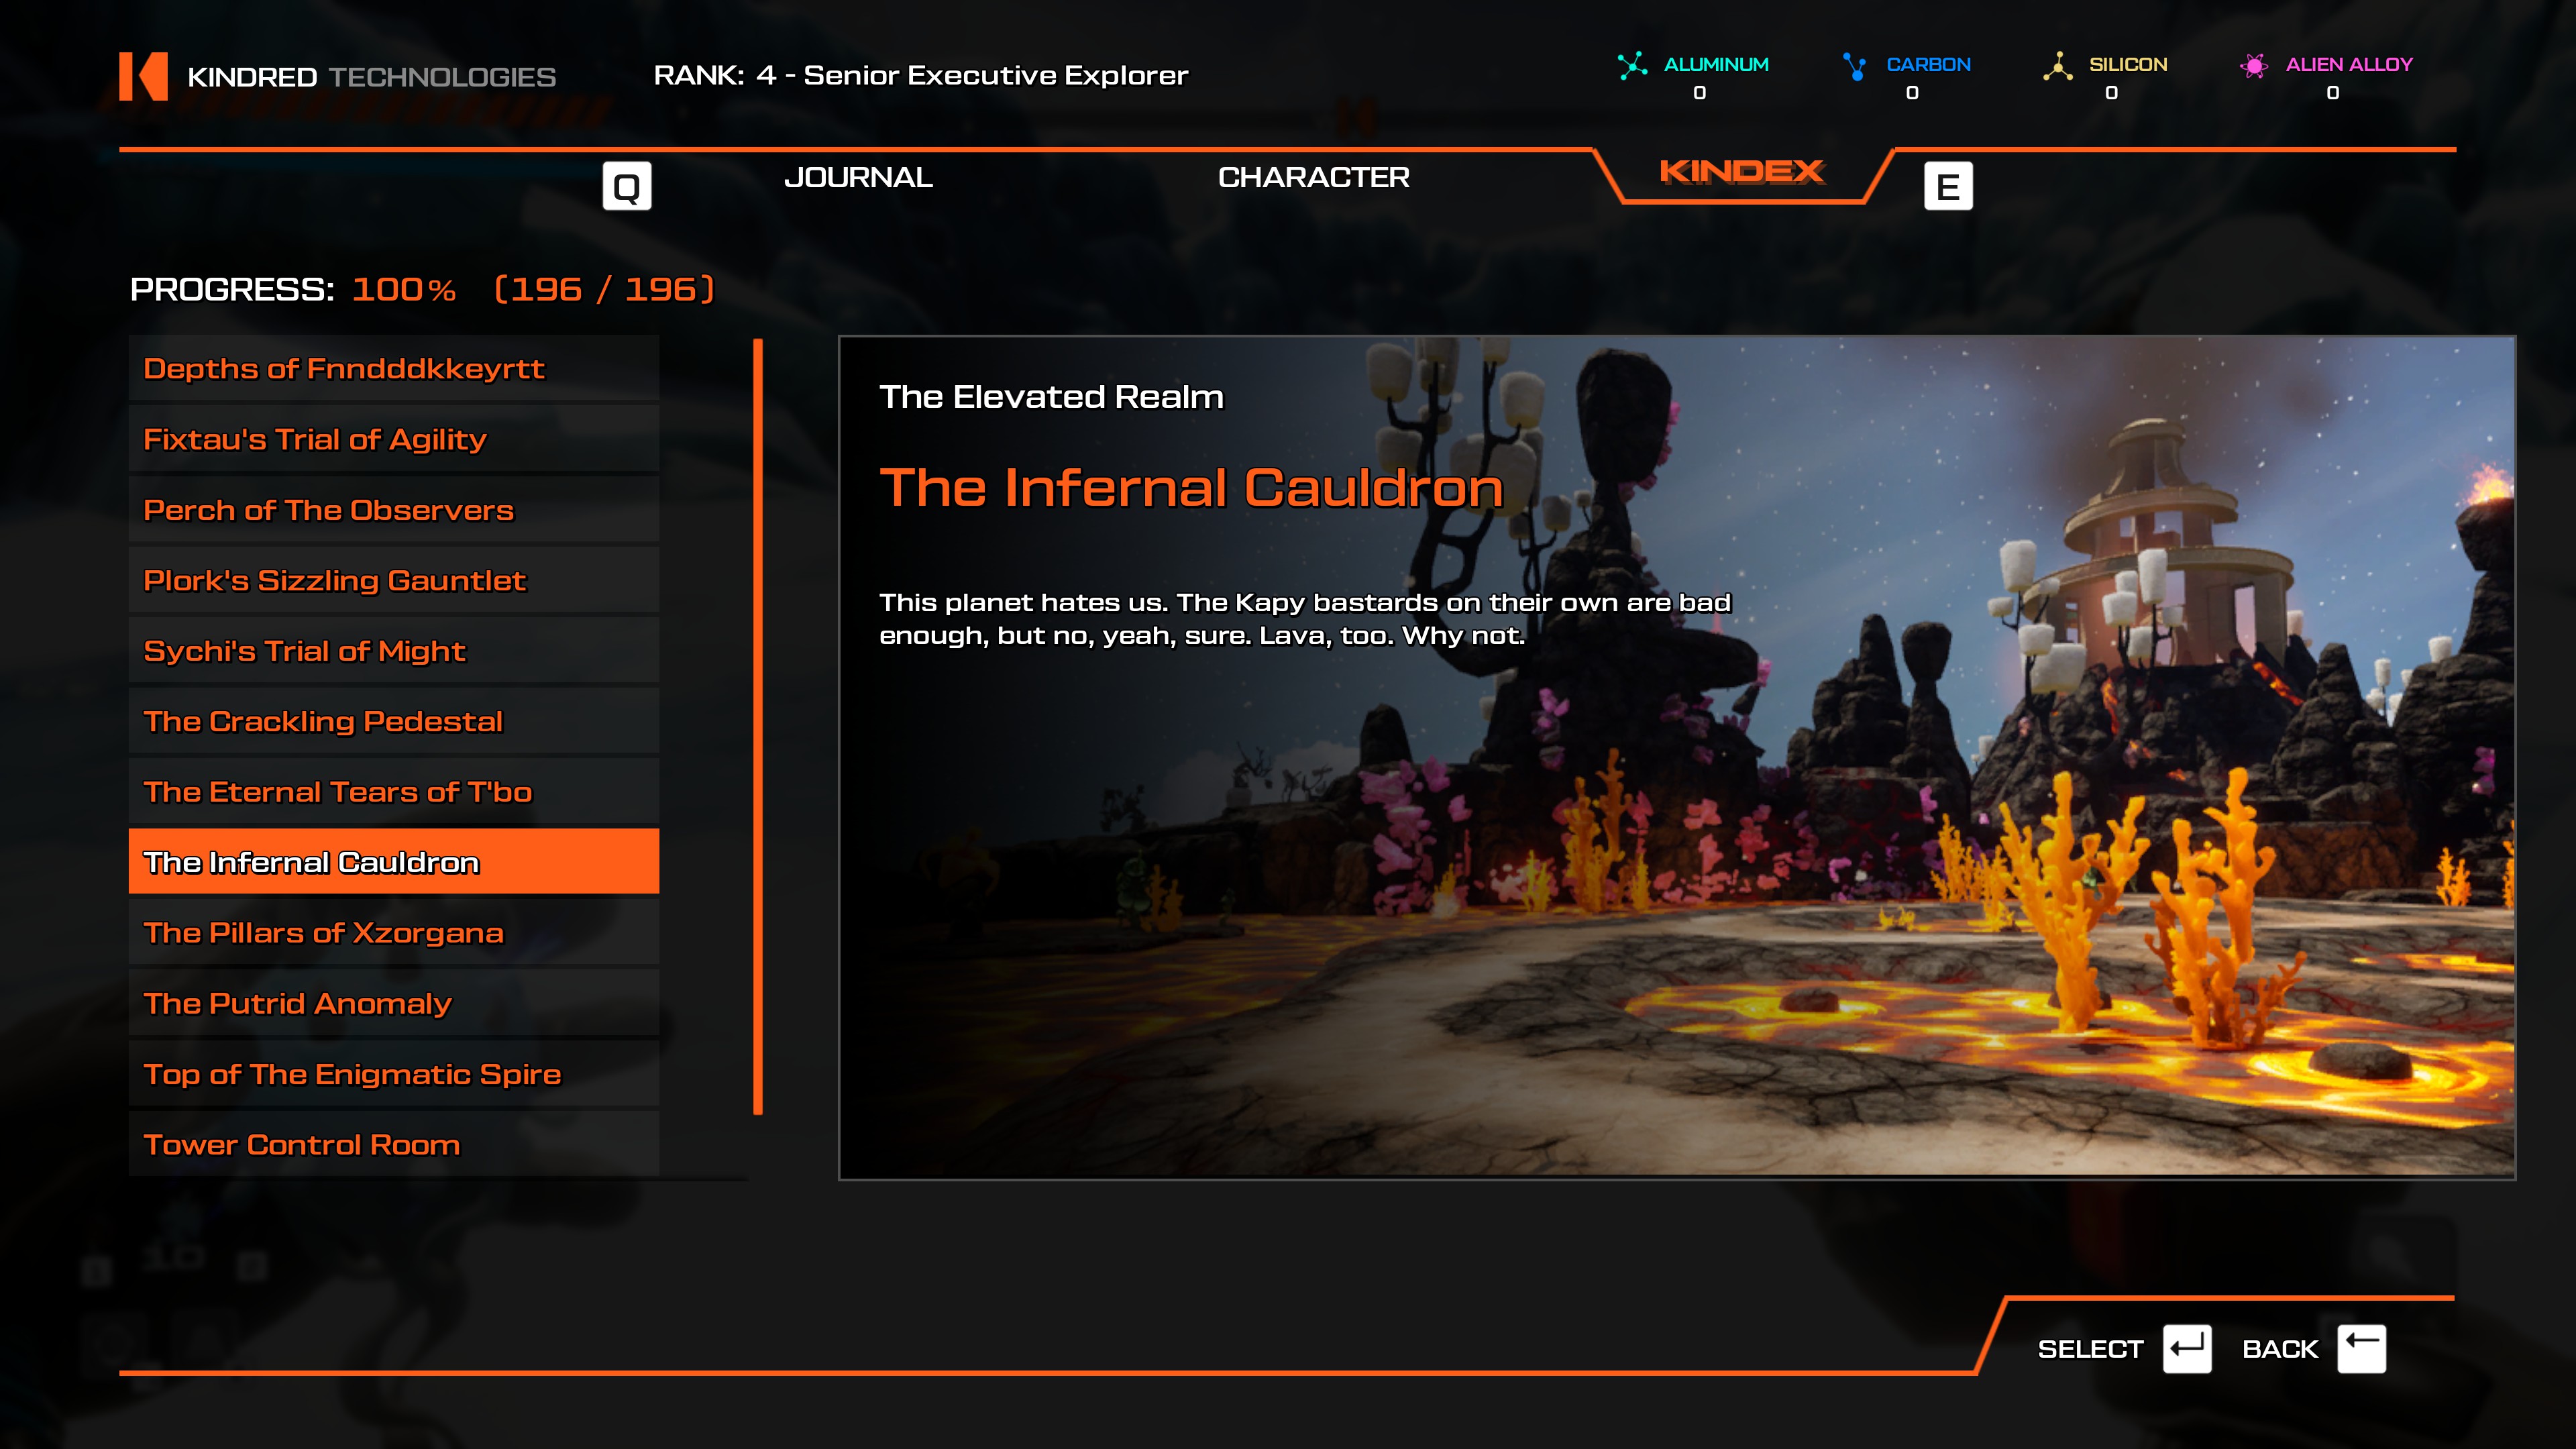
Task: Open the Character tab
Action: 1313,178
